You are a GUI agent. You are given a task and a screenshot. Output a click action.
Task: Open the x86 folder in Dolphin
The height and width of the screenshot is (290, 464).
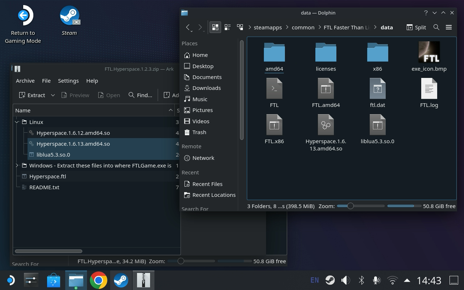[x=377, y=57]
